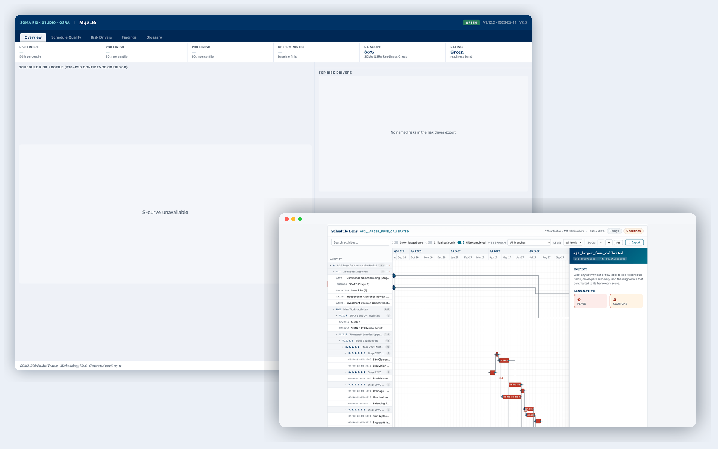Collapse 8.2 Main Works Activities row
Screen dimensions: 718x449
pyautogui.click(x=334, y=309)
